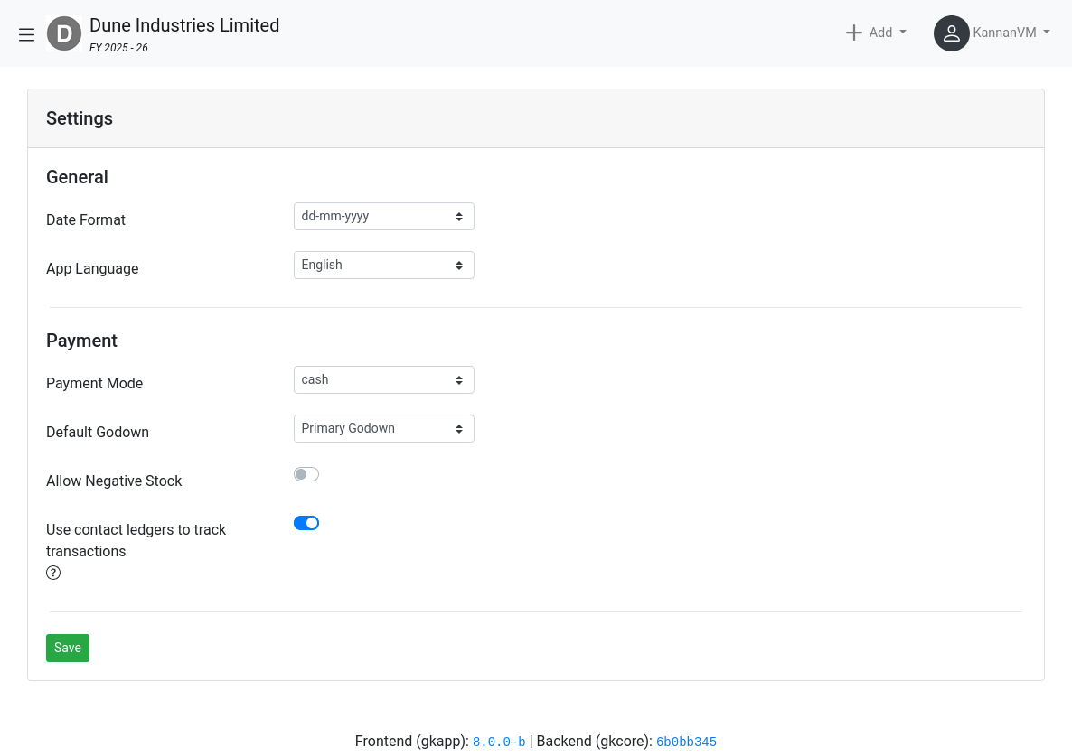Open frontend version 8.0.0-b link
The height and width of the screenshot is (756, 1072).
(499, 742)
